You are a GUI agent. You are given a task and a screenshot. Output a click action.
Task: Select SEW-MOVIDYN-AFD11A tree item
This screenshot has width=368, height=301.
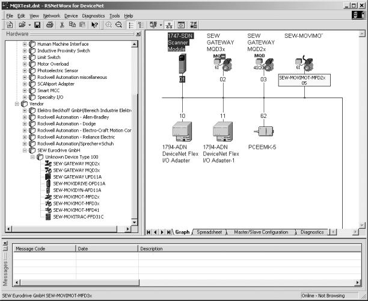pos(77,190)
